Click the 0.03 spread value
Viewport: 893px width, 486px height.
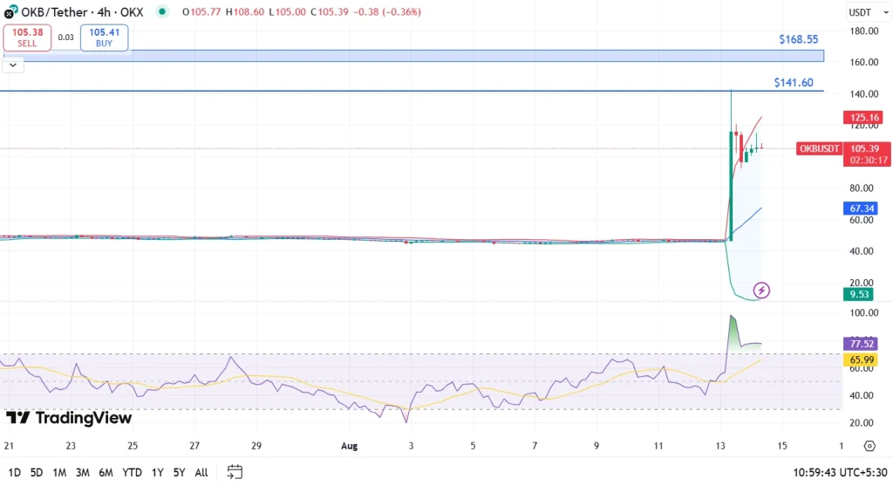[x=65, y=38]
